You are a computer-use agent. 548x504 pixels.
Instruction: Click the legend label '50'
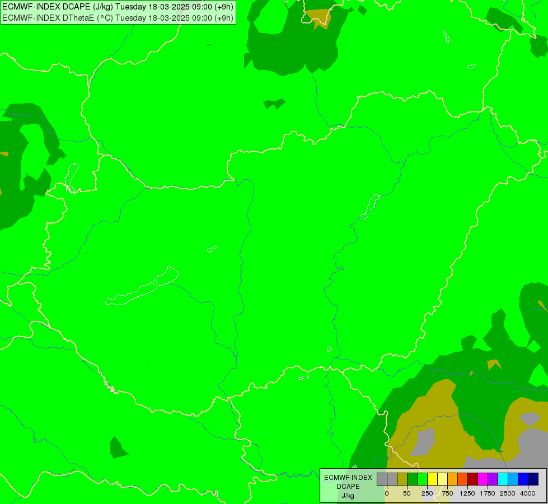[407, 493]
